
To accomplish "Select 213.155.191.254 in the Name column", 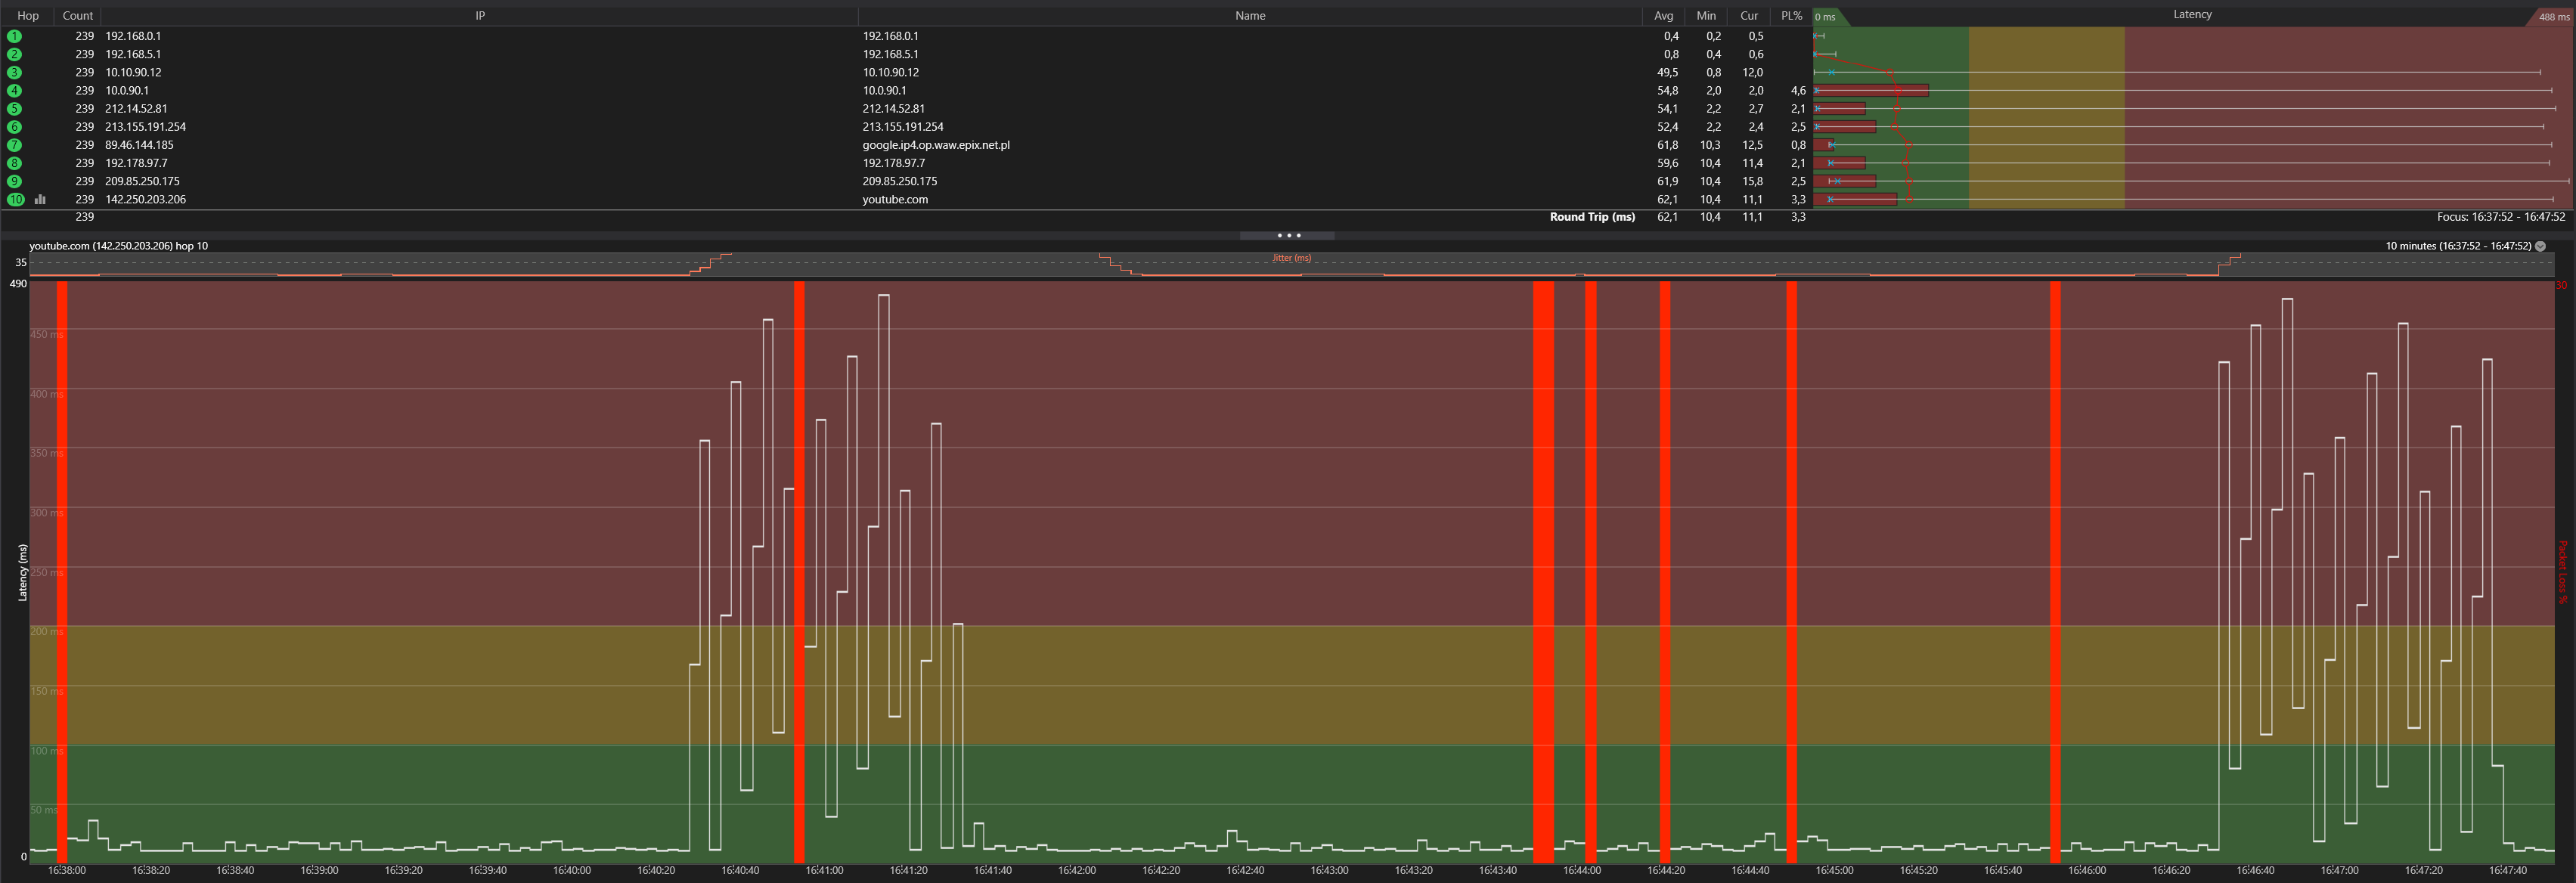I will tap(903, 127).
